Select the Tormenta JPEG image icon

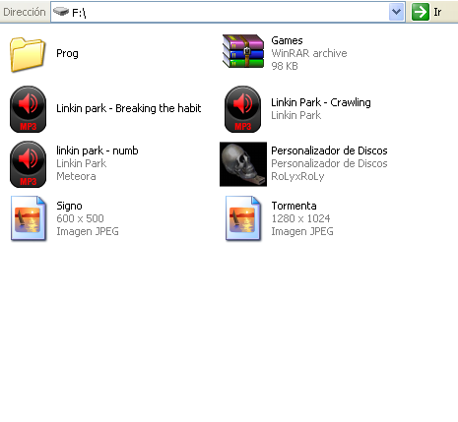point(243,218)
